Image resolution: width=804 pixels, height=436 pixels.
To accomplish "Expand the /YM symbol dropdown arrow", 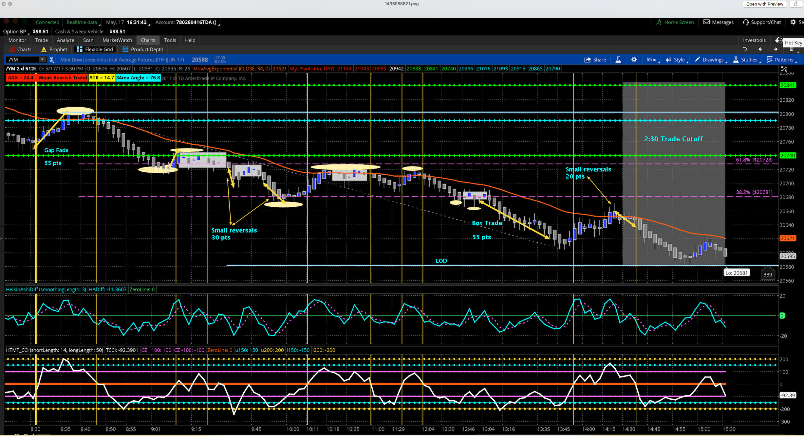I will pyautogui.click(x=42, y=60).
